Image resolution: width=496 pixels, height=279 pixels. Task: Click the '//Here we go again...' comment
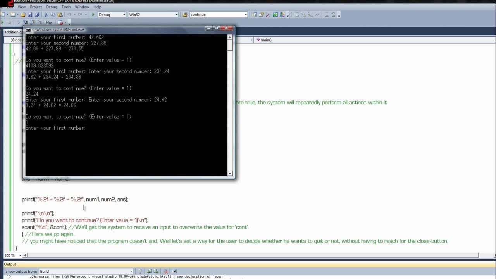[50, 234]
